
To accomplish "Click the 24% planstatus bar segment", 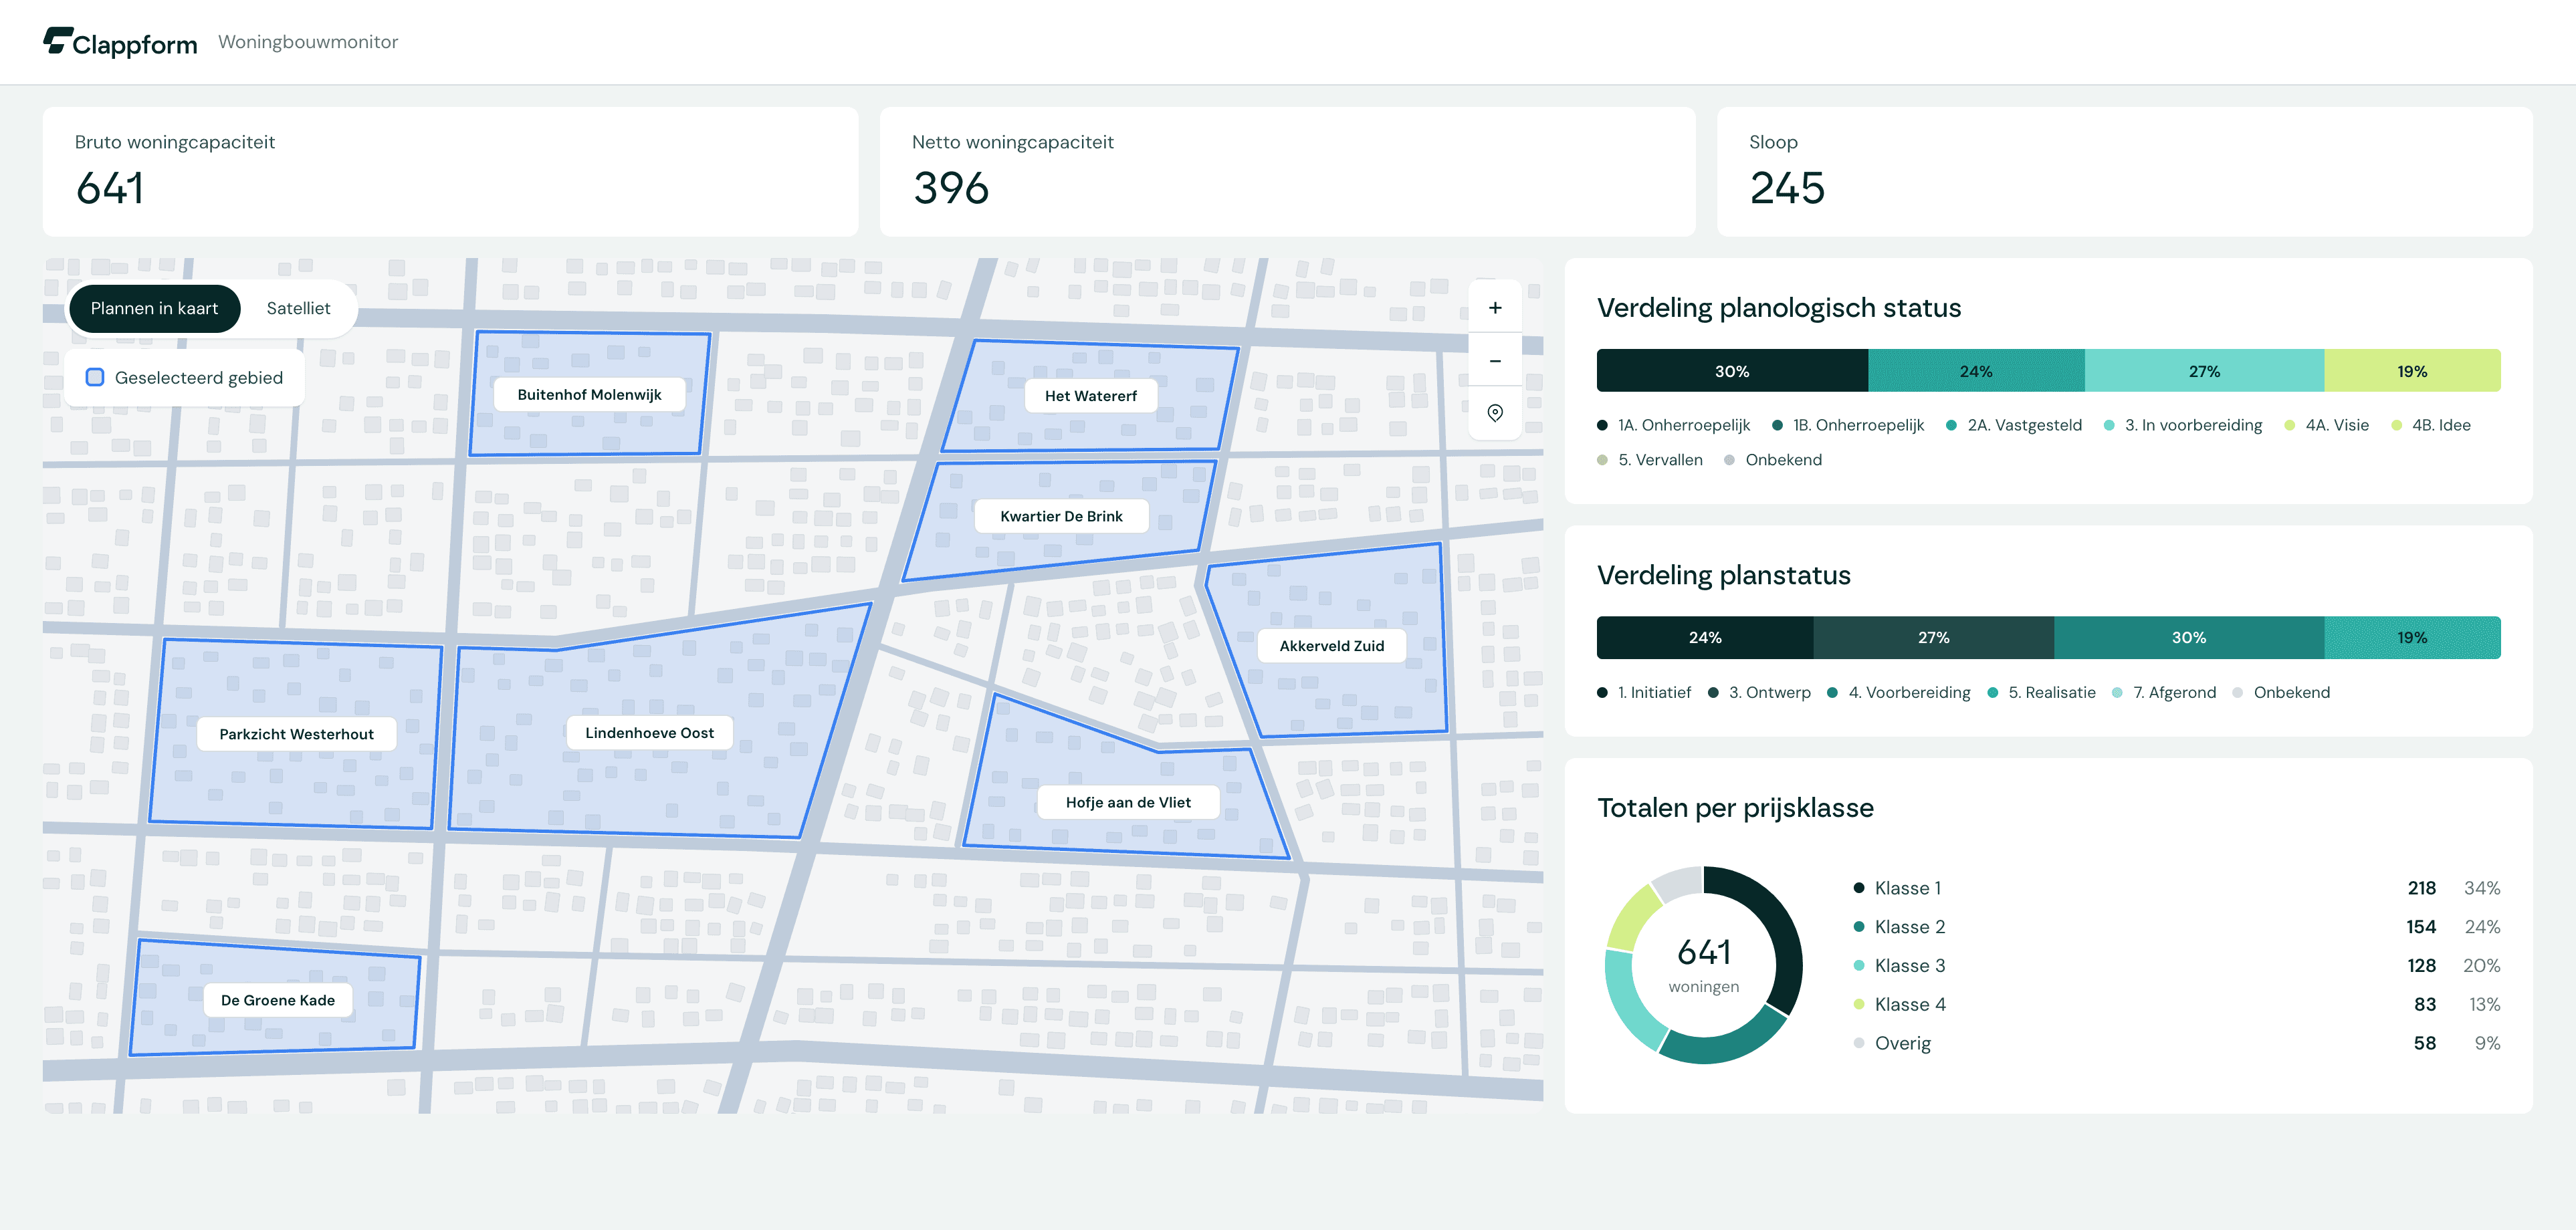I will coord(1705,637).
